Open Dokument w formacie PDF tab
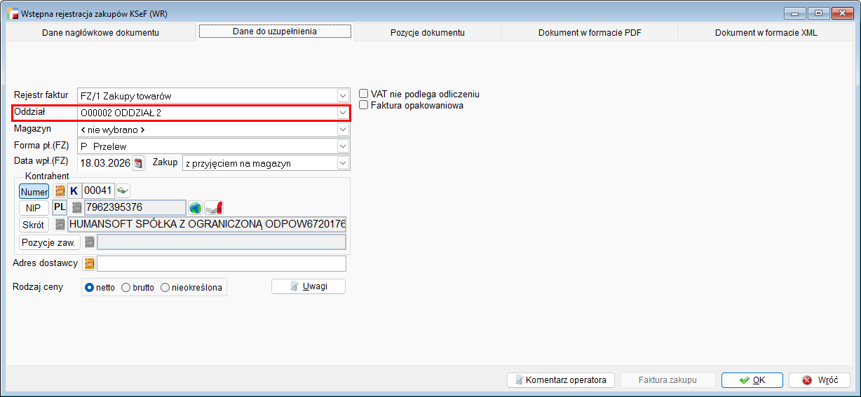The width and height of the screenshot is (861, 397). point(589,33)
